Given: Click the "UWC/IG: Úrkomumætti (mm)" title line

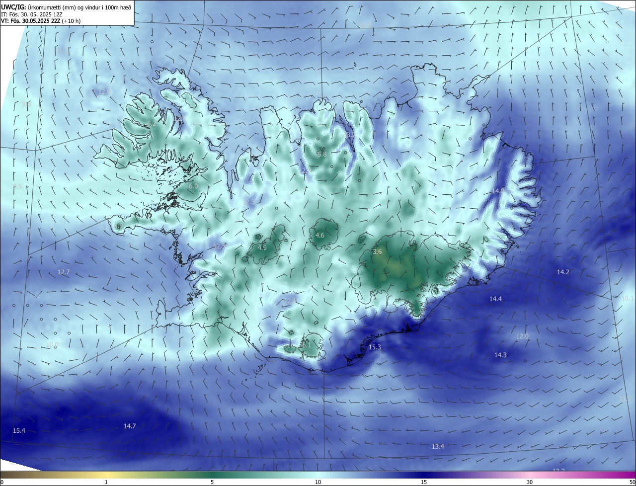Looking at the screenshot, I should [67, 7].
